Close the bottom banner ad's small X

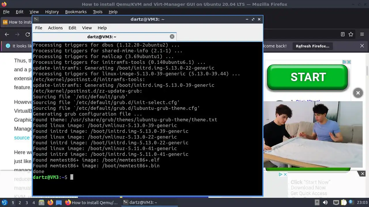(285, 174)
